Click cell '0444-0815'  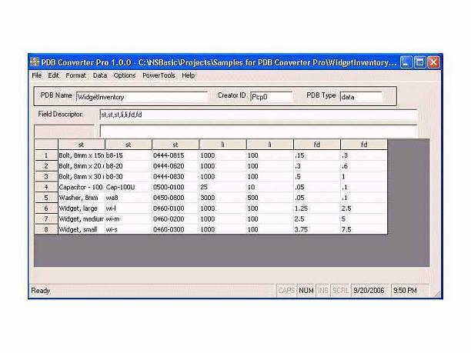point(175,155)
